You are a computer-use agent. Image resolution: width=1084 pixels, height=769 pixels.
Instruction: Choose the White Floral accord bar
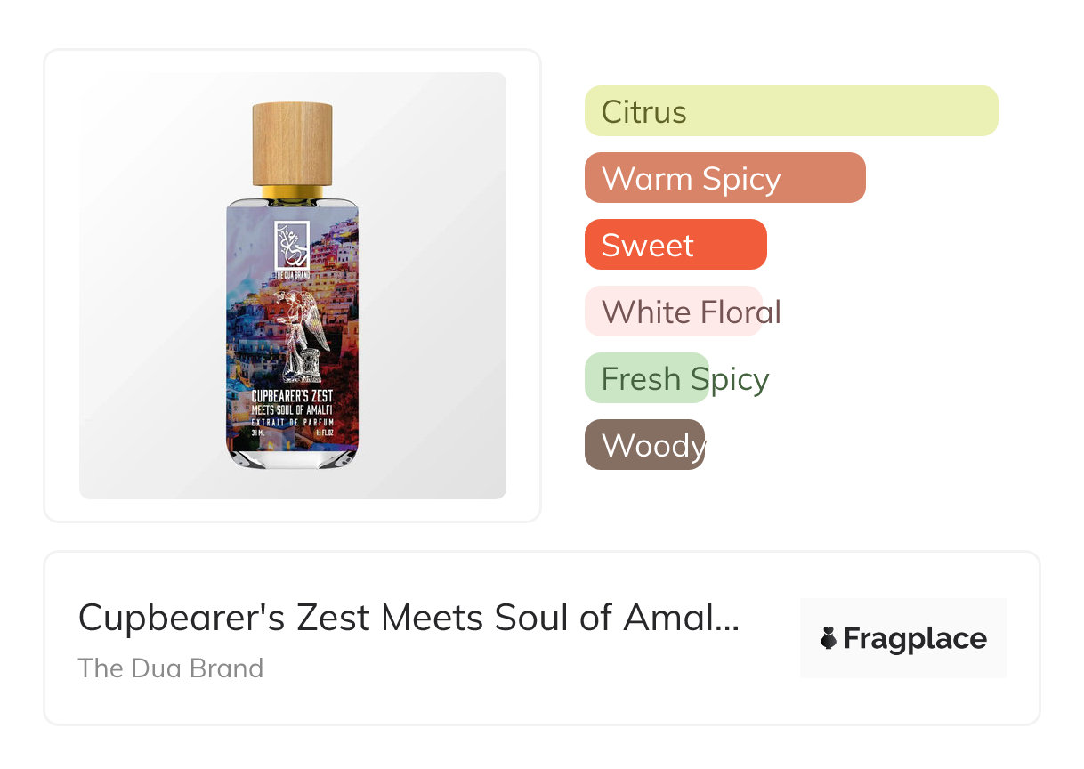click(674, 312)
